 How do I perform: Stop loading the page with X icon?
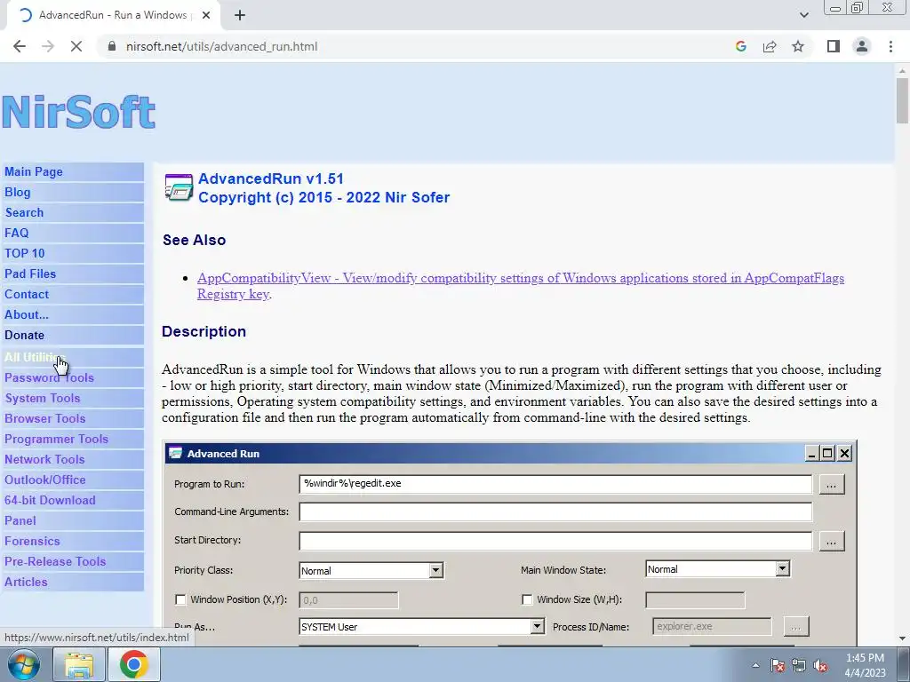[76, 46]
